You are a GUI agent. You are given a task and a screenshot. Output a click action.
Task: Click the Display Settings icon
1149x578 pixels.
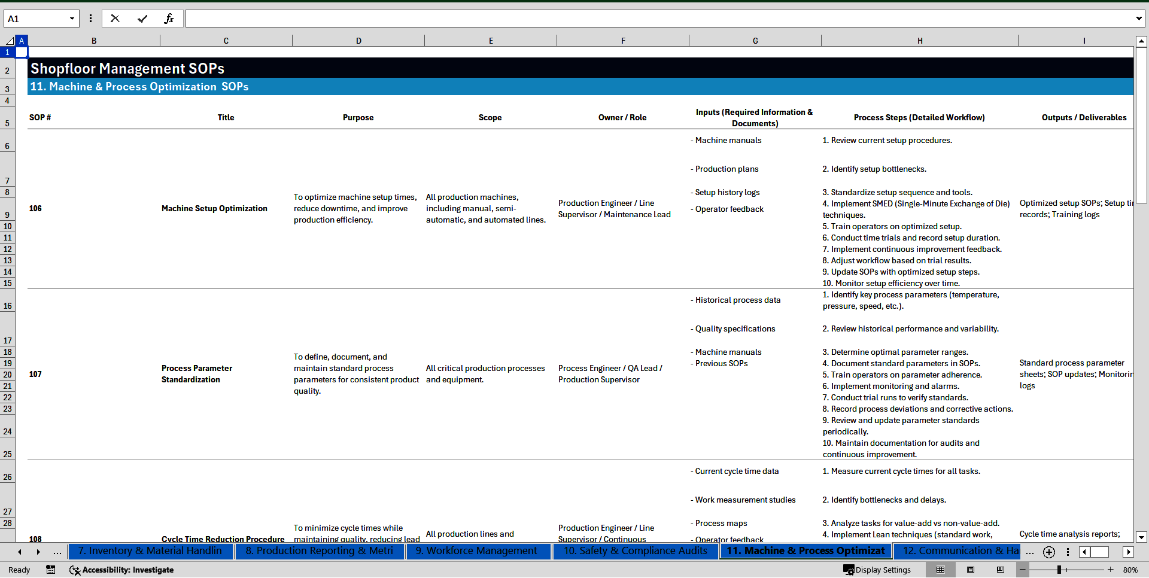(x=849, y=570)
